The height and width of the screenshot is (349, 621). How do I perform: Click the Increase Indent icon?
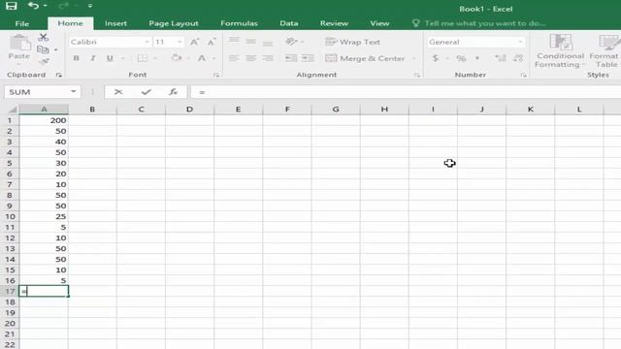[308, 58]
